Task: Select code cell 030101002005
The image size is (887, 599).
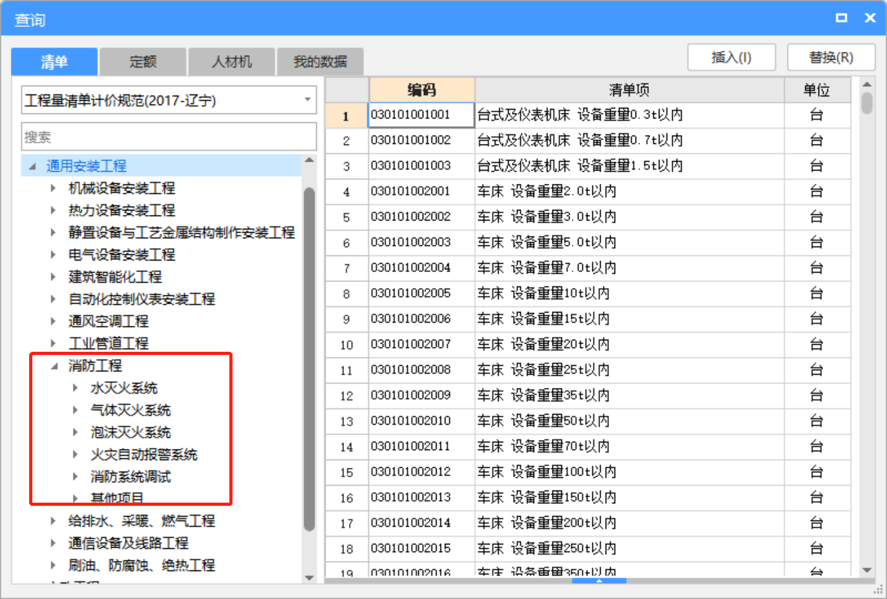Action: (422, 293)
